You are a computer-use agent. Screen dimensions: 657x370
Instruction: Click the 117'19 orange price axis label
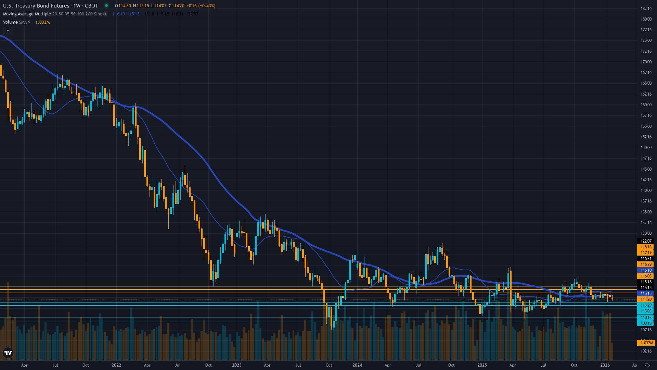coord(645,253)
